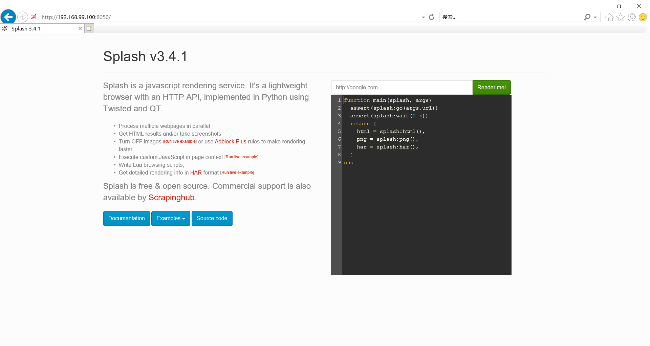Close the Splash 3.4.1 tab
Image resolution: width=650 pixels, height=346 pixels.
pyautogui.click(x=80, y=28)
